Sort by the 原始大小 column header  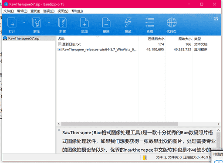(x=185, y=39)
